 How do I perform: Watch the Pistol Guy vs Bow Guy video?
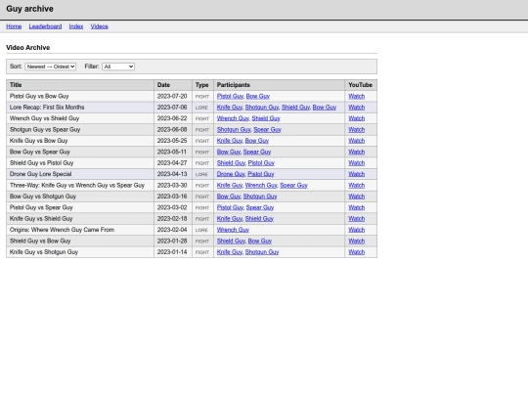coord(357,96)
